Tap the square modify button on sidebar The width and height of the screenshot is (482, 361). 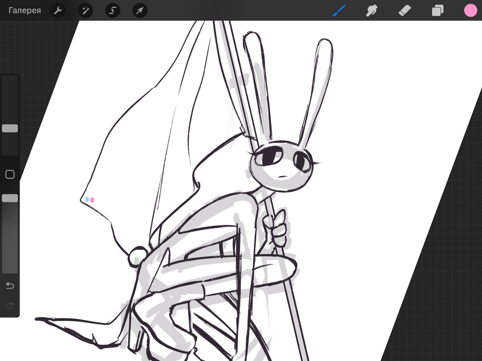[x=10, y=174]
